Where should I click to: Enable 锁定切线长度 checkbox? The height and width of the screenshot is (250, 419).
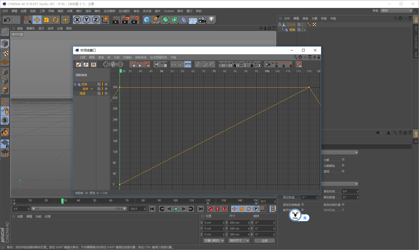343,204
